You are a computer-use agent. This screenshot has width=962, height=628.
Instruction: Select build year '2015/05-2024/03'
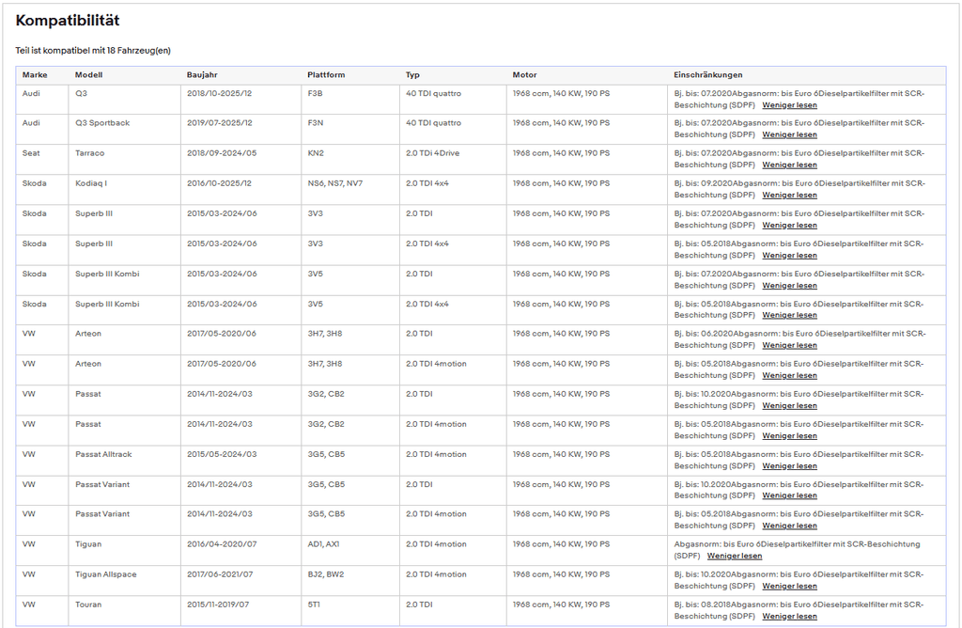(x=222, y=454)
